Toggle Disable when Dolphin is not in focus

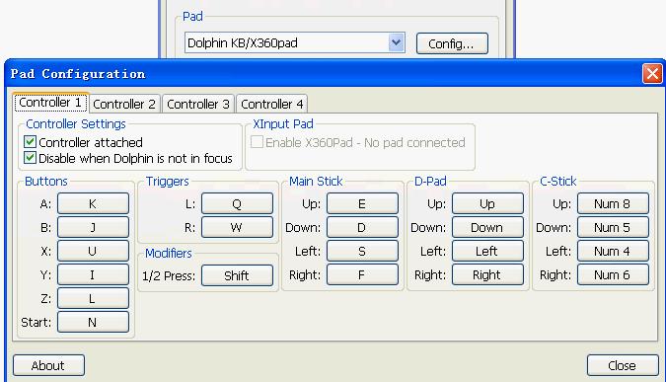[x=30, y=158]
